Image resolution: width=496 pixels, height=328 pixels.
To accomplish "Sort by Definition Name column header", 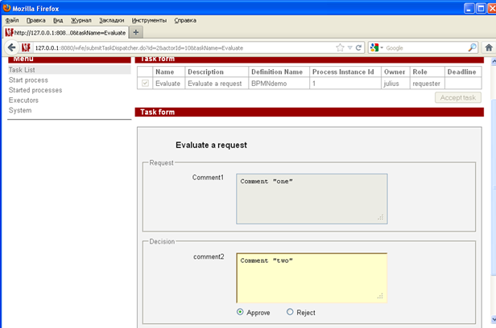I will click(x=277, y=72).
